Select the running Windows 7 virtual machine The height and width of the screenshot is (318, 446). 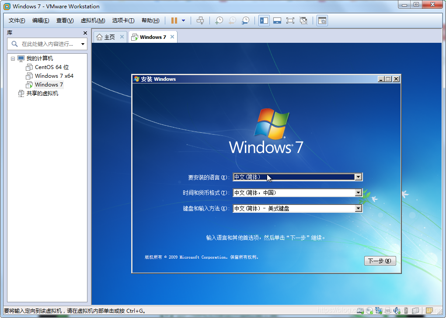coord(49,85)
